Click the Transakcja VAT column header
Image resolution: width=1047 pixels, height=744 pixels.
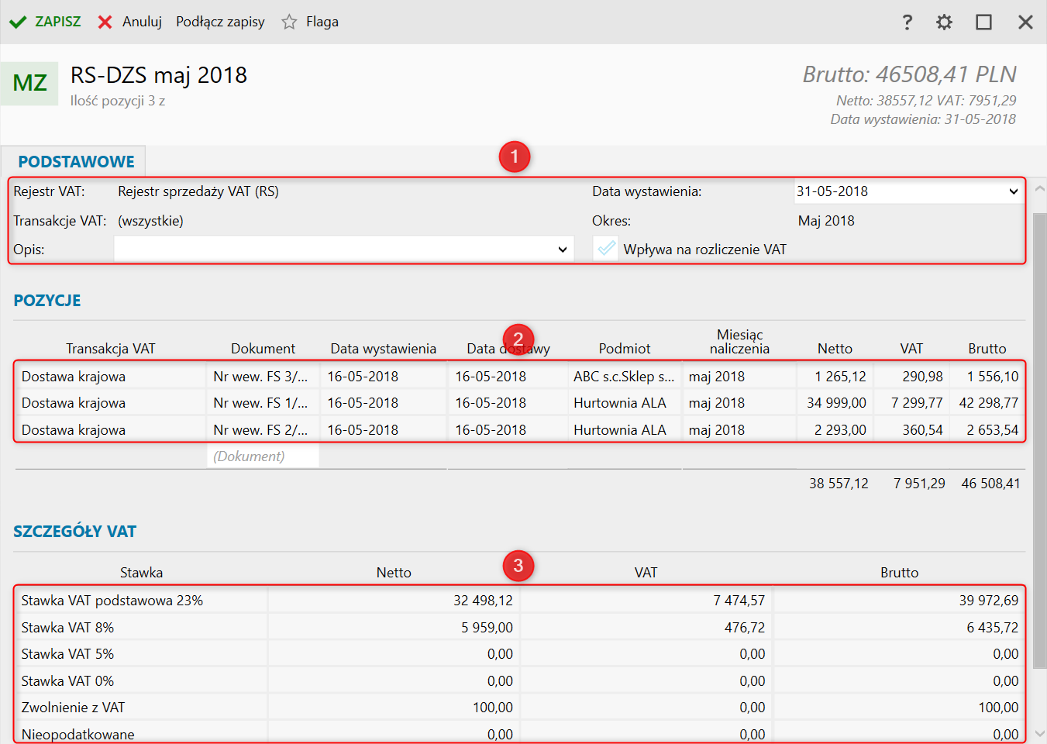[x=111, y=349]
